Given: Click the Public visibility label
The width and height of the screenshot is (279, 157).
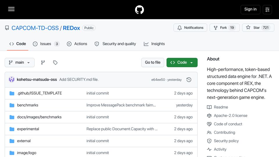Looking at the screenshot, I should 89,28.
